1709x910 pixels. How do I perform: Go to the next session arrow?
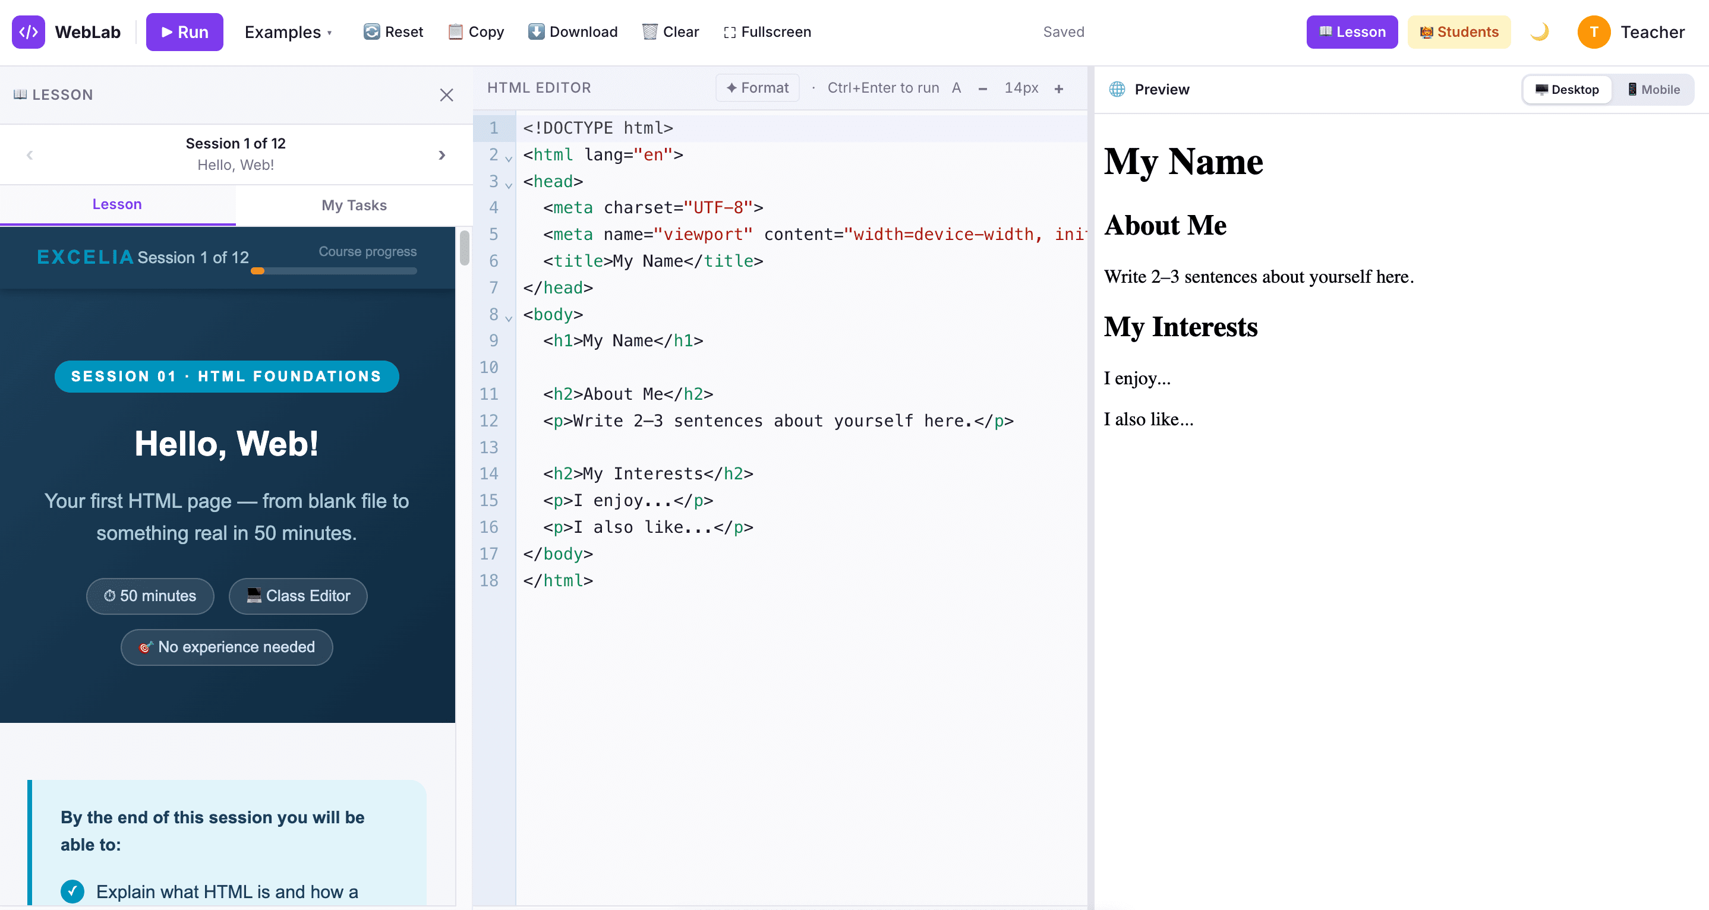coord(442,155)
